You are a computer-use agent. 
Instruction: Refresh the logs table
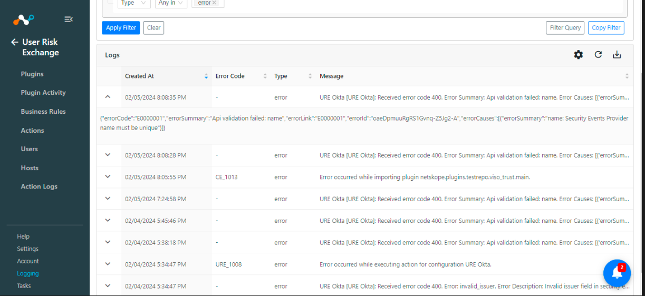[x=598, y=55]
